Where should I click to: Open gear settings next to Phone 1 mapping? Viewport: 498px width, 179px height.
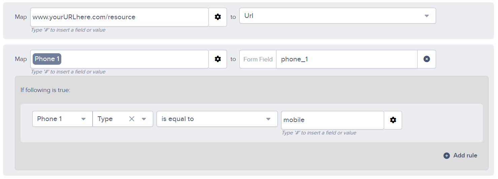pos(218,59)
